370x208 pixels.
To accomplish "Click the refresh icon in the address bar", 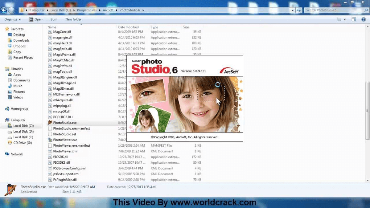I will coord(298,10).
